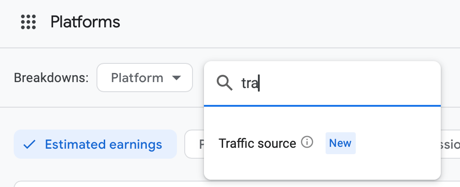Click the triangle arrow on the Platform selector
This screenshot has width=460, height=187.
coord(176,78)
